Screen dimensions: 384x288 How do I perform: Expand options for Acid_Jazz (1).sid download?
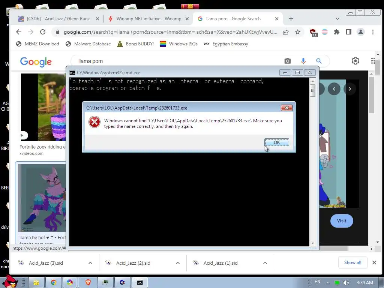[265, 263]
